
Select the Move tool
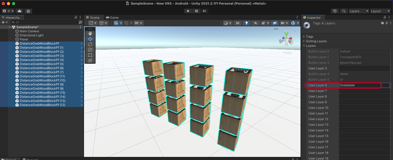[x=90, y=39]
